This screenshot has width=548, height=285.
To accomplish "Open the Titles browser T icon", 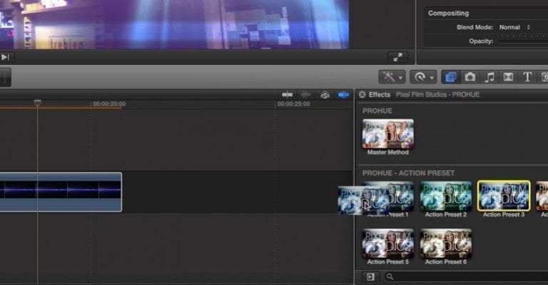I will tap(527, 77).
